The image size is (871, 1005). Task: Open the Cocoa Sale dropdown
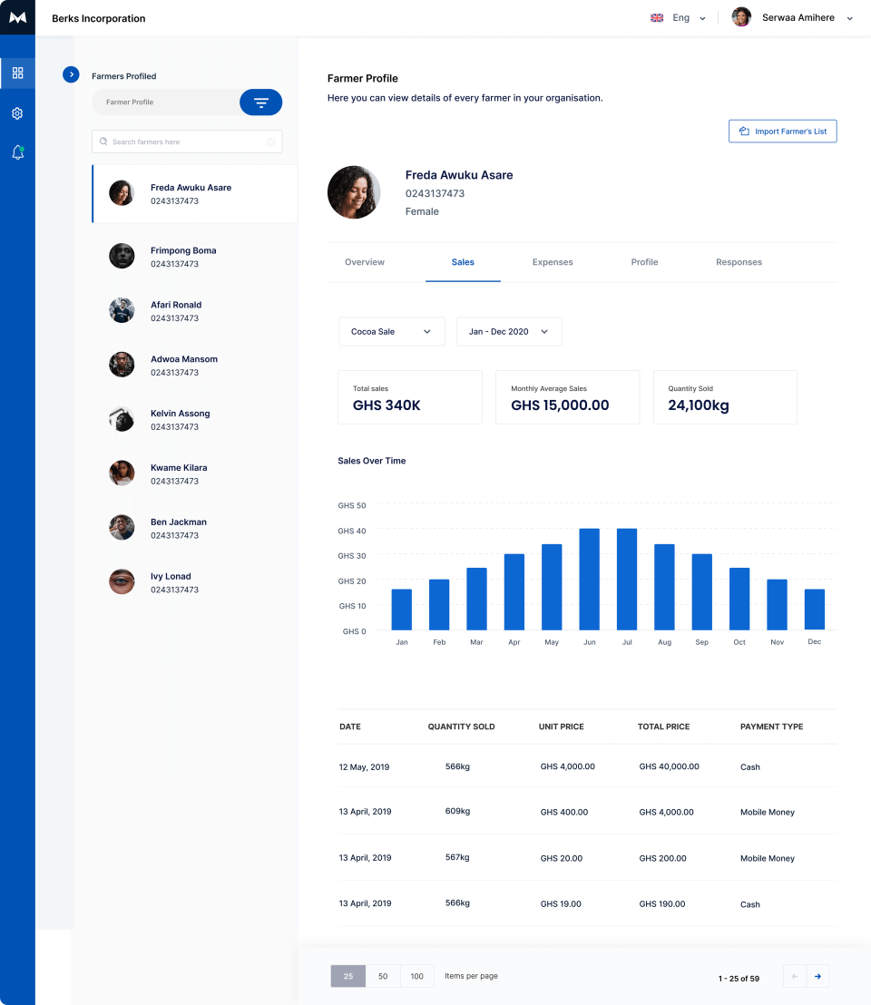tap(391, 331)
